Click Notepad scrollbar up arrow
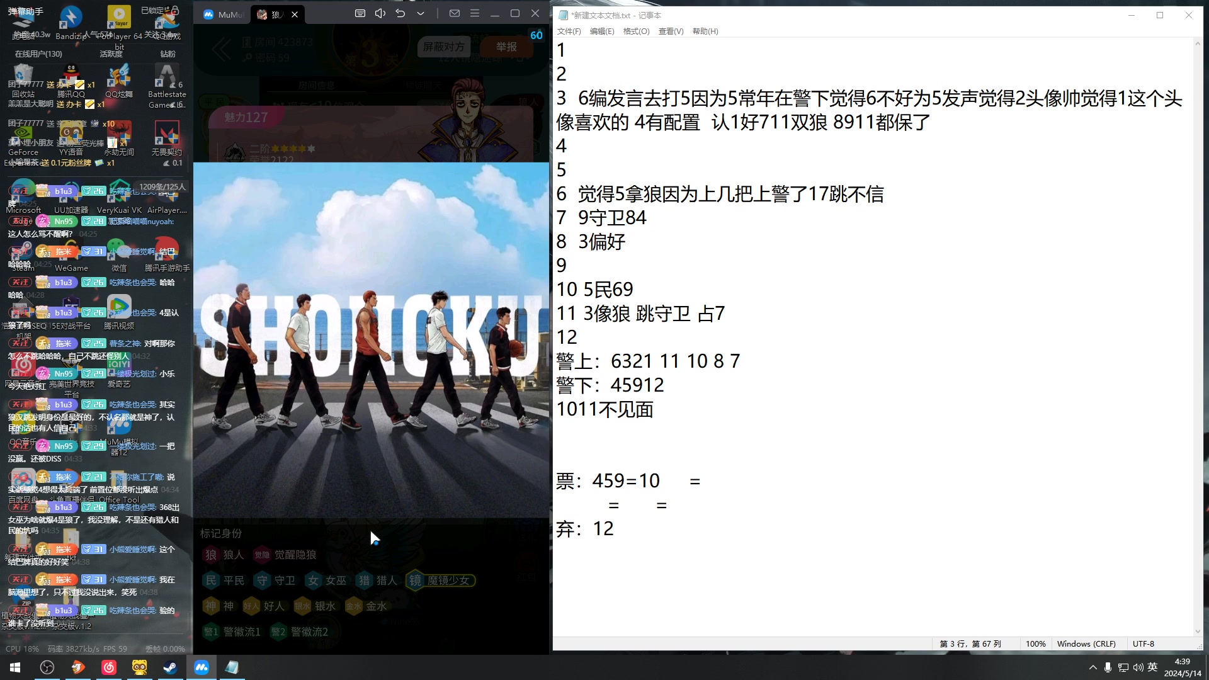The height and width of the screenshot is (680, 1209). pos(1198,43)
